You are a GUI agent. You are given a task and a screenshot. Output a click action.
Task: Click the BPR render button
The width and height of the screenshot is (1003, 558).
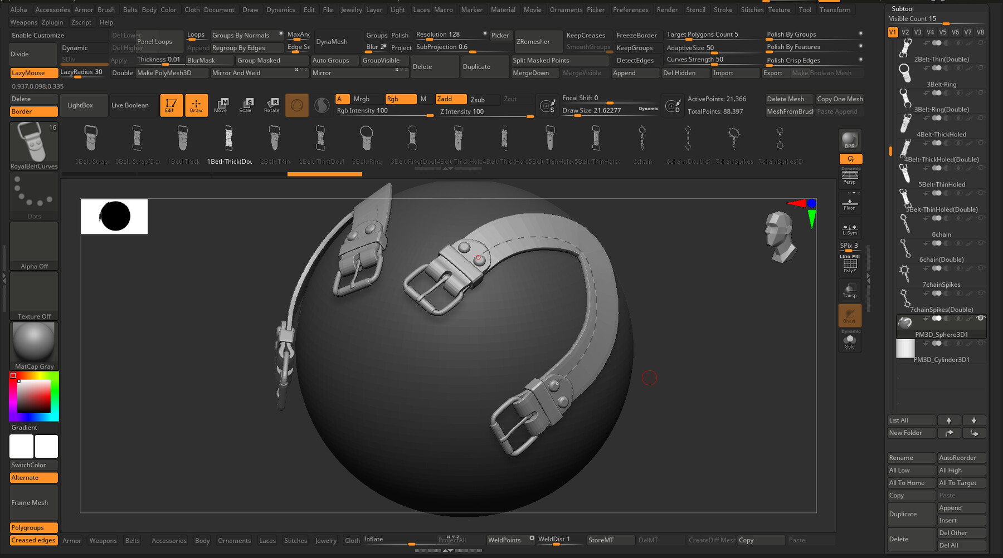pyautogui.click(x=850, y=140)
